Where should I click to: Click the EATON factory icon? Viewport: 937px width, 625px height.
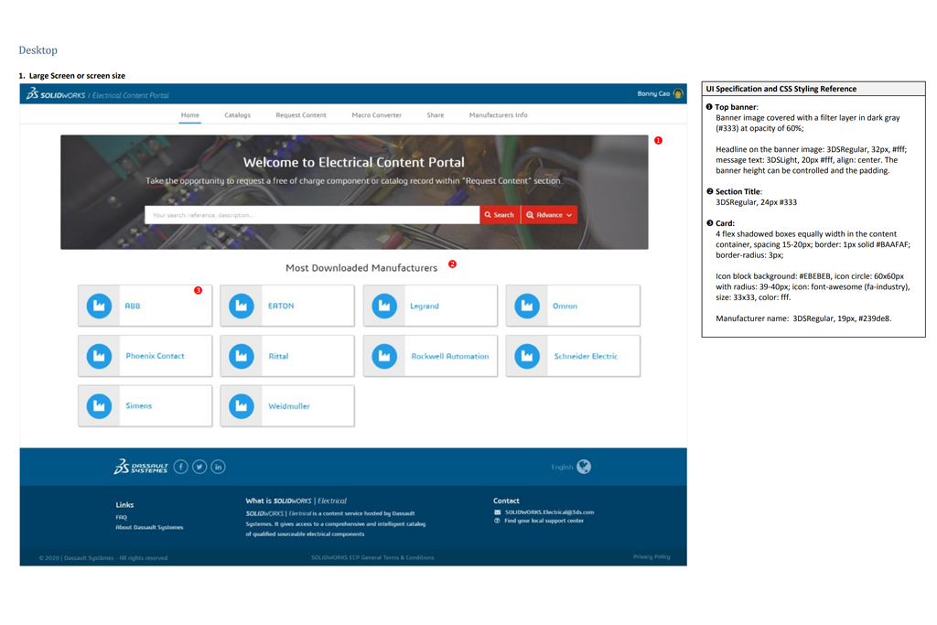point(242,306)
